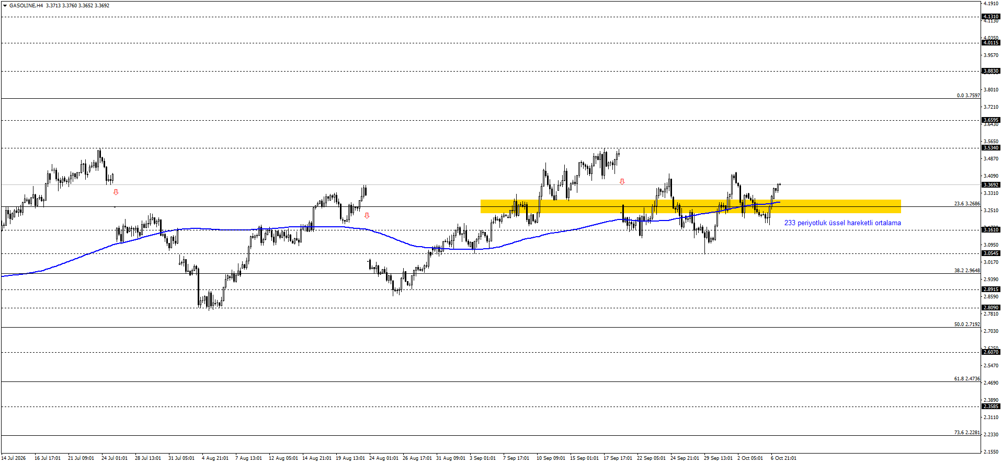Select the red down arrow near 19 Aug
This screenshot has width=1002, height=464.
[367, 215]
